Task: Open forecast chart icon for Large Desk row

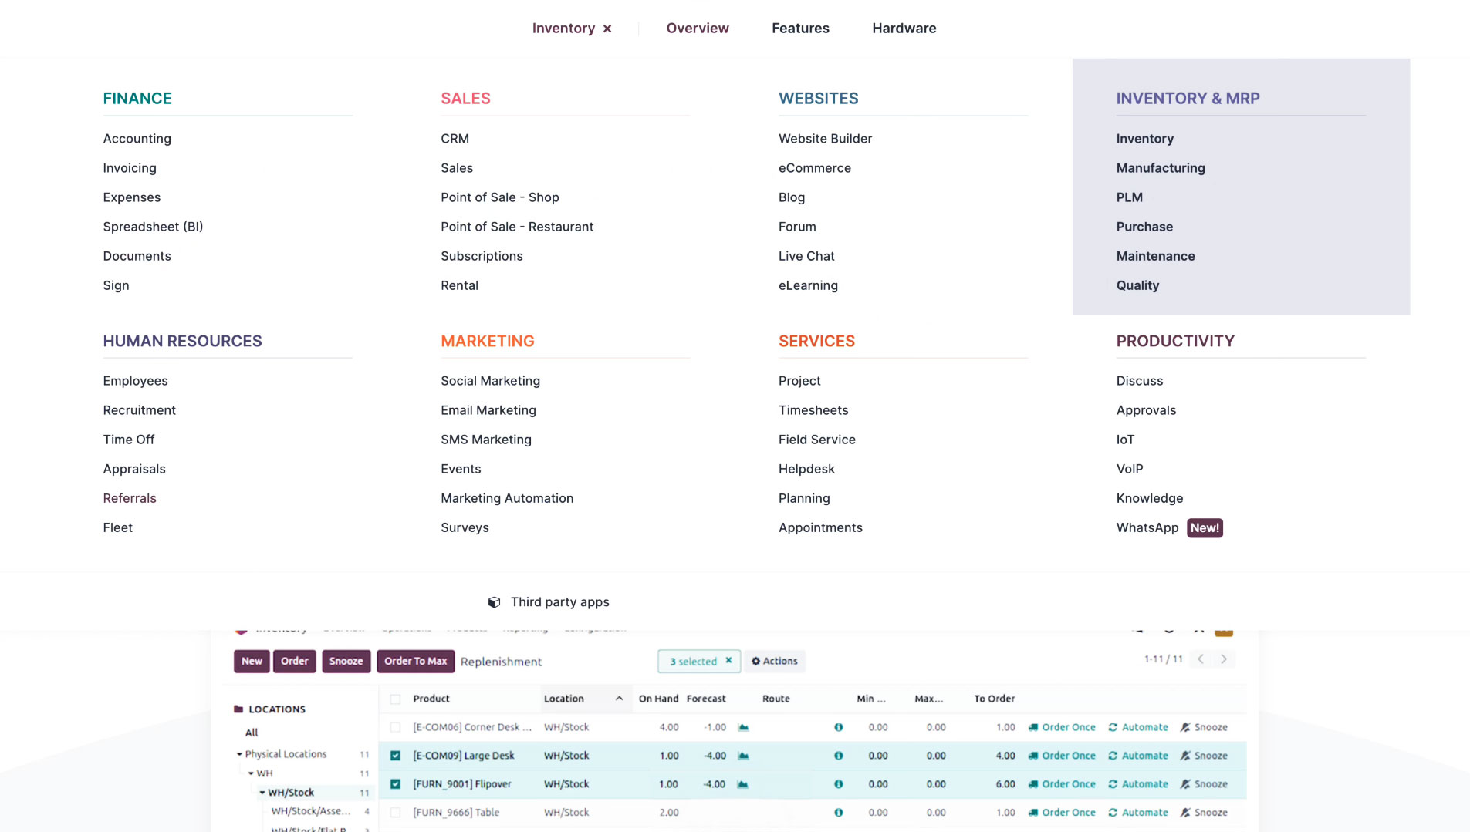Action: pos(743,756)
